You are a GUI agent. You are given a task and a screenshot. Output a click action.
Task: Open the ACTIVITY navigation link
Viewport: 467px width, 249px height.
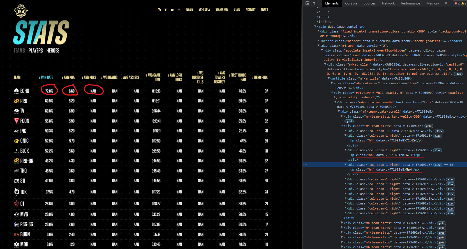(x=251, y=10)
